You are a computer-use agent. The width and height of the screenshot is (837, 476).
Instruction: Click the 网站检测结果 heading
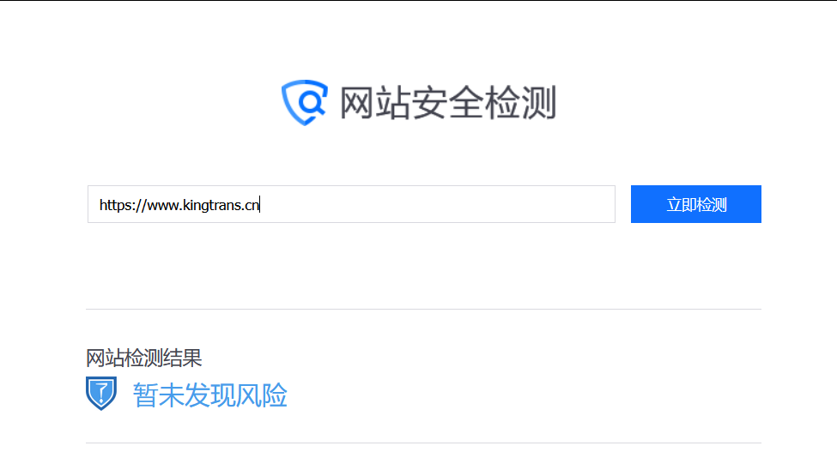coord(143,358)
